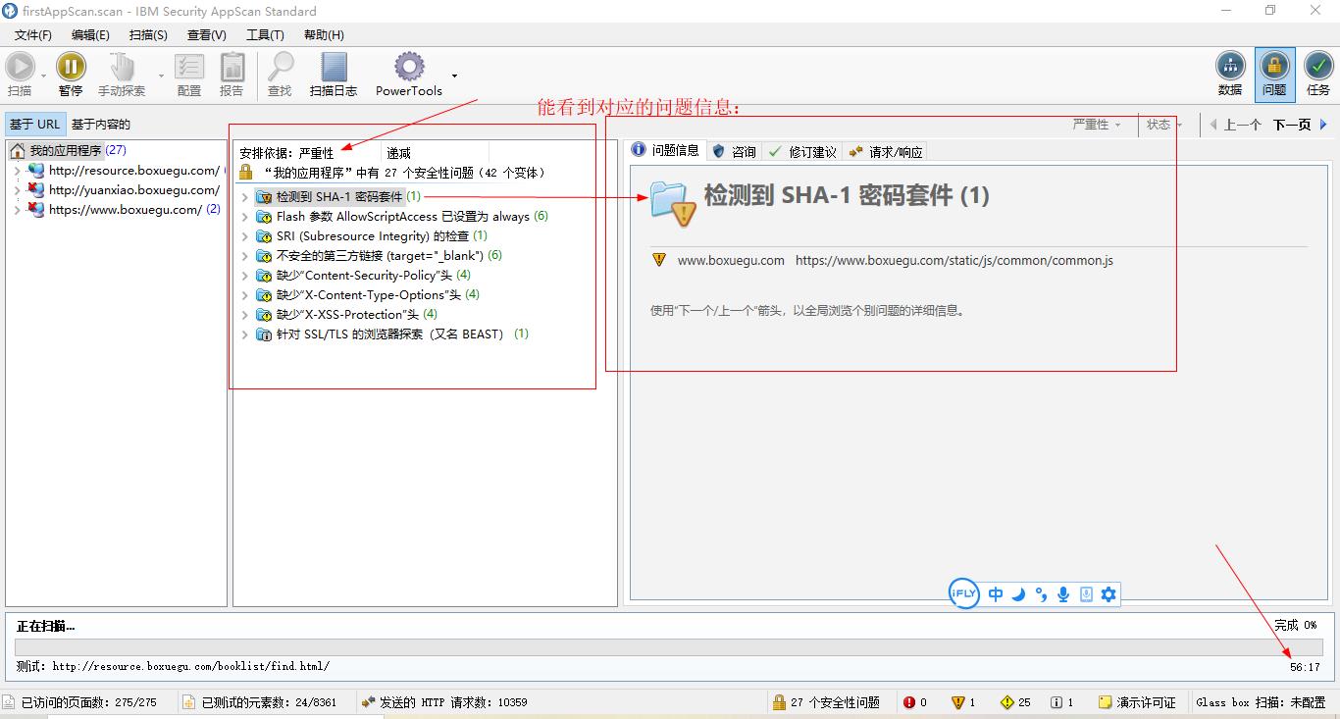This screenshot has height=719, width=1340.
Task: Open PowerTools gear icon
Action: click(409, 67)
